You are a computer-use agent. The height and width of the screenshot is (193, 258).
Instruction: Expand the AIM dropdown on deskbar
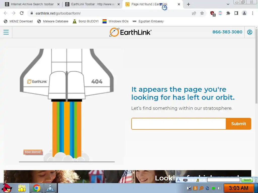pyautogui.click(x=202, y=180)
